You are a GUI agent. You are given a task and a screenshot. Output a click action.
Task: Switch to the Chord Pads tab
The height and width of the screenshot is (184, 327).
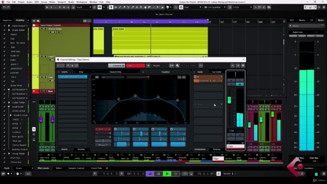click(97, 168)
